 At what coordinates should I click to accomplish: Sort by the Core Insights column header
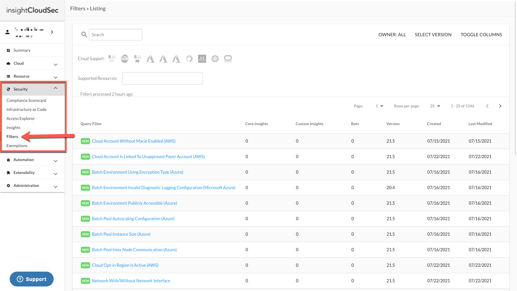point(257,124)
